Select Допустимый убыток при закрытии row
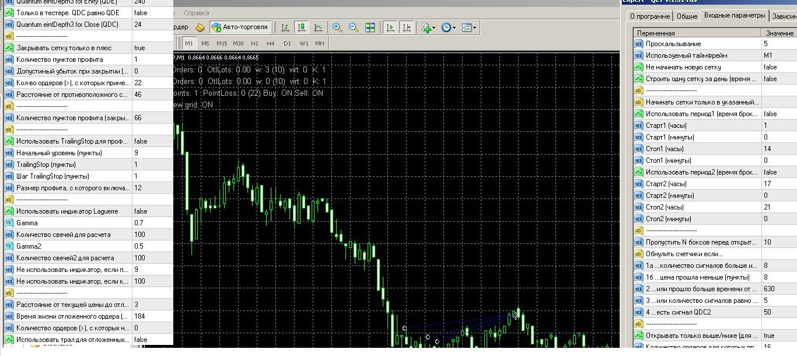Screen dimensions: 797x356 [88, 71]
